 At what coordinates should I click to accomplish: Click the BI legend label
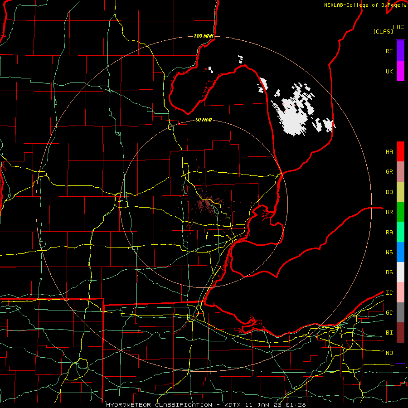[x=389, y=333]
